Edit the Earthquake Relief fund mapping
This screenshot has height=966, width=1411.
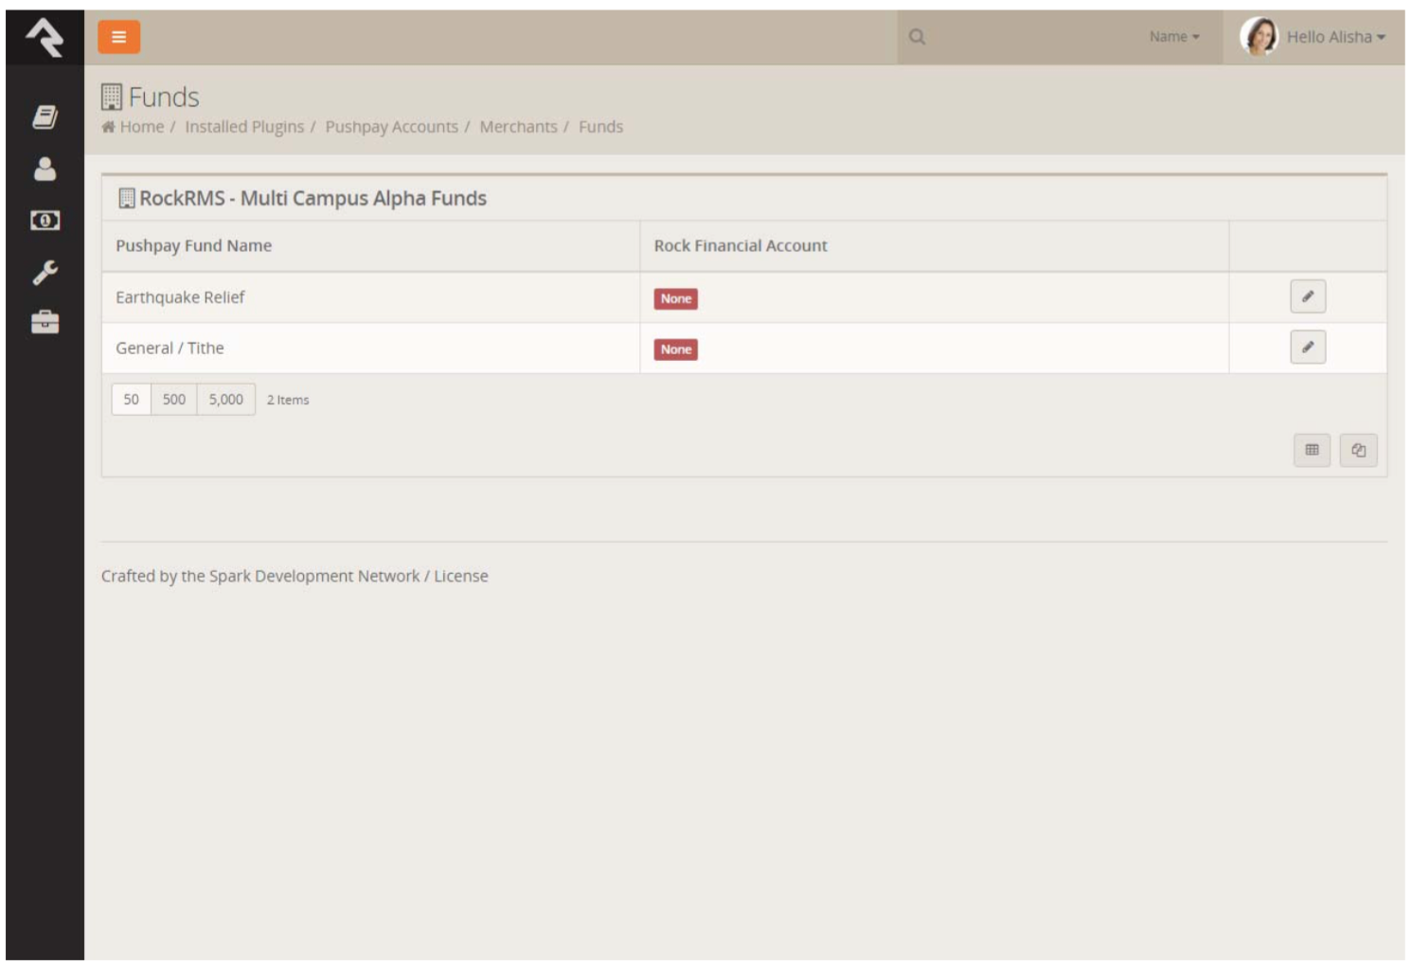[x=1308, y=297]
